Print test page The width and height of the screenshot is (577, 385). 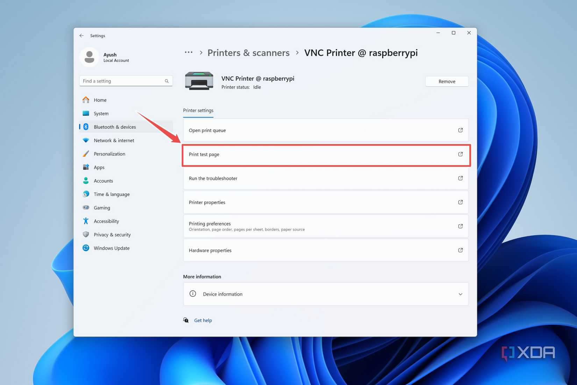click(x=326, y=154)
